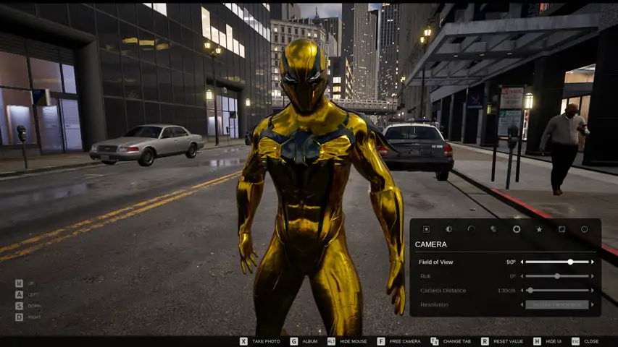Select next Resolution option arrow
The width and height of the screenshot is (618, 347).
tap(593, 304)
